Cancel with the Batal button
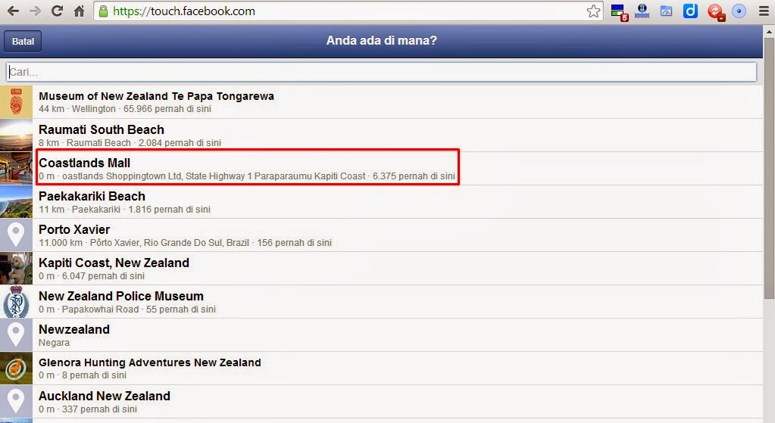The width and height of the screenshot is (775, 423). (23, 41)
